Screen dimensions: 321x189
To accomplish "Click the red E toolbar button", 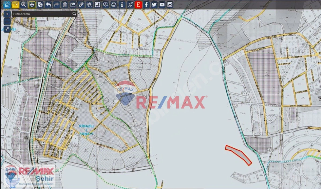I will [138, 5].
